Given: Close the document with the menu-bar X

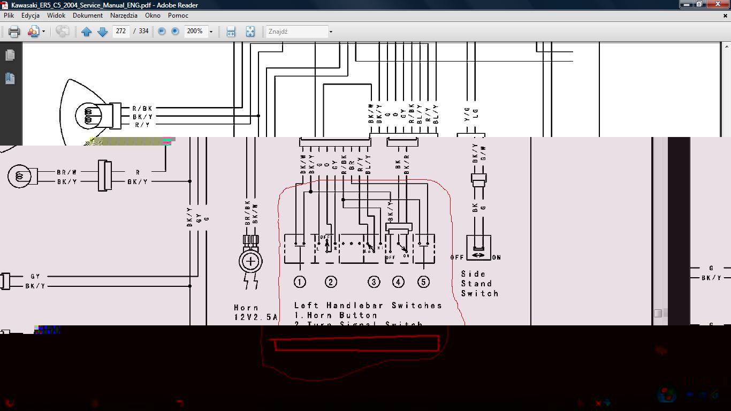Looking at the screenshot, I should click(x=725, y=16).
